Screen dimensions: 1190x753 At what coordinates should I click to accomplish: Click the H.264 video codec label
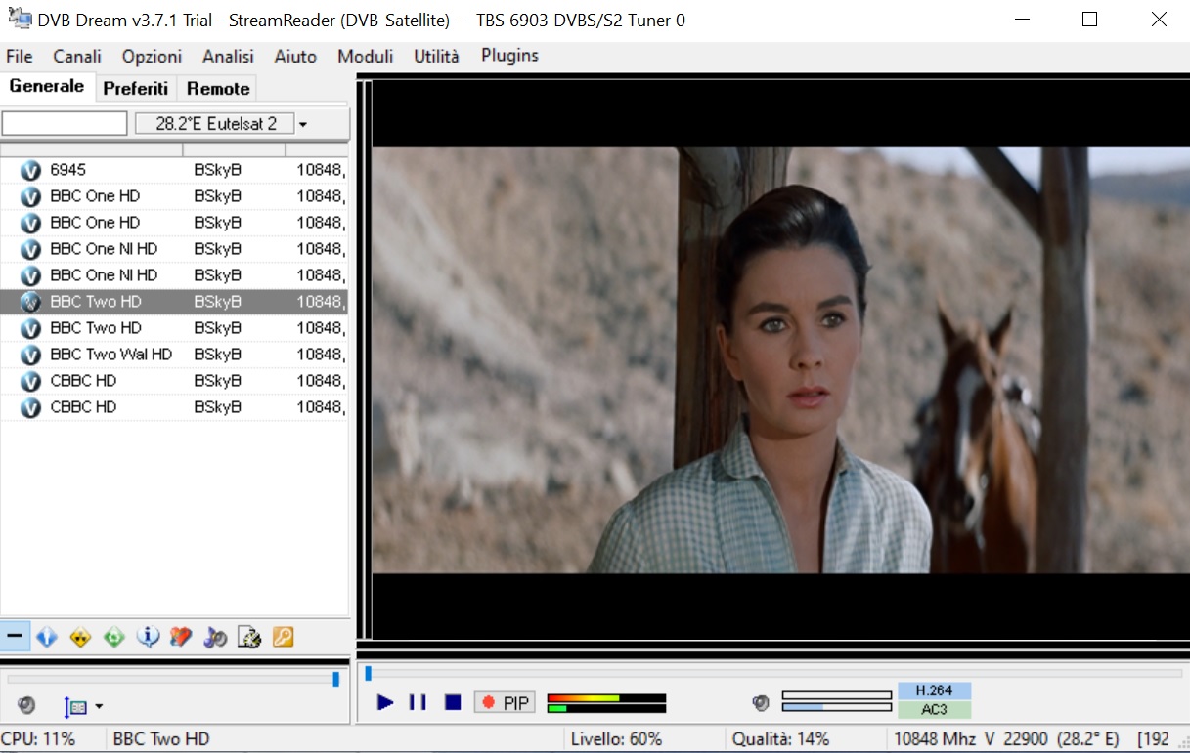point(935,690)
